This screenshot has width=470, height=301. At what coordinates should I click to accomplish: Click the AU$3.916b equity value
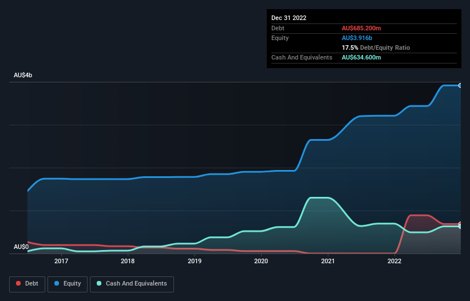coord(357,38)
